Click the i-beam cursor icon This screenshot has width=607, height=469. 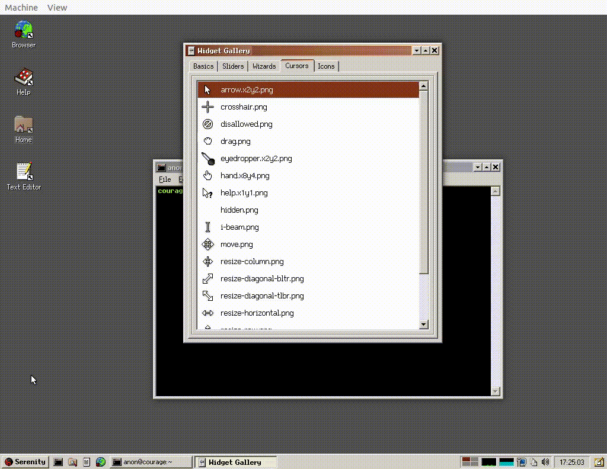click(207, 227)
